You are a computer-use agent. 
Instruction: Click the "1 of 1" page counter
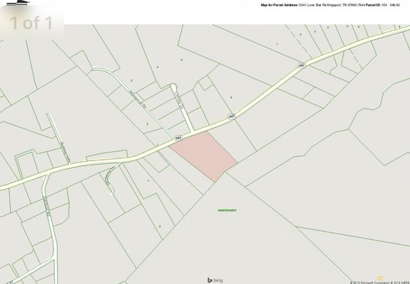[x=31, y=23]
